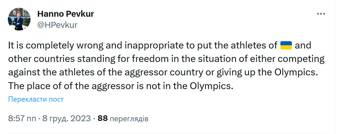340x134 pixels.
Task: Open the three-dot More options menu
Action: pyautogui.click(x=321, y=14)
